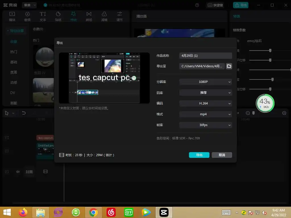Click the network tray icon
The height and width of the screenshot is (218, 291).
tap(257, 213)
